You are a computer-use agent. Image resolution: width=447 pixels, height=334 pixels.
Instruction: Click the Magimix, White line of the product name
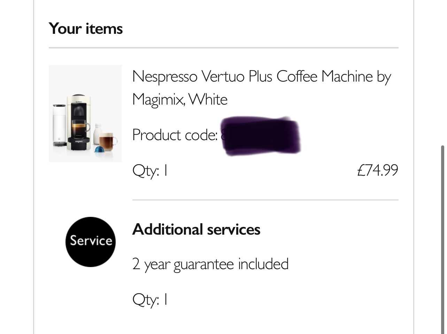[x=180, y=99]
